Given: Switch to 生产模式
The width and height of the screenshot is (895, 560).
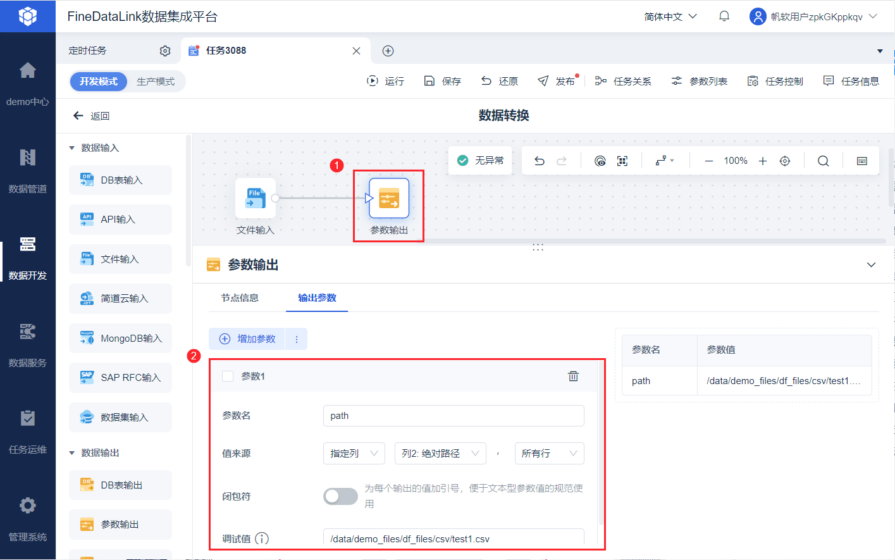Looking at the screenshot, I should point(156,81).
